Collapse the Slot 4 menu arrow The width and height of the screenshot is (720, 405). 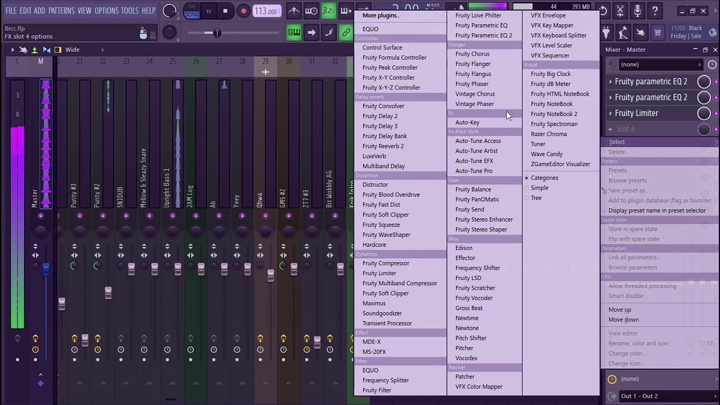pos(610,129)
